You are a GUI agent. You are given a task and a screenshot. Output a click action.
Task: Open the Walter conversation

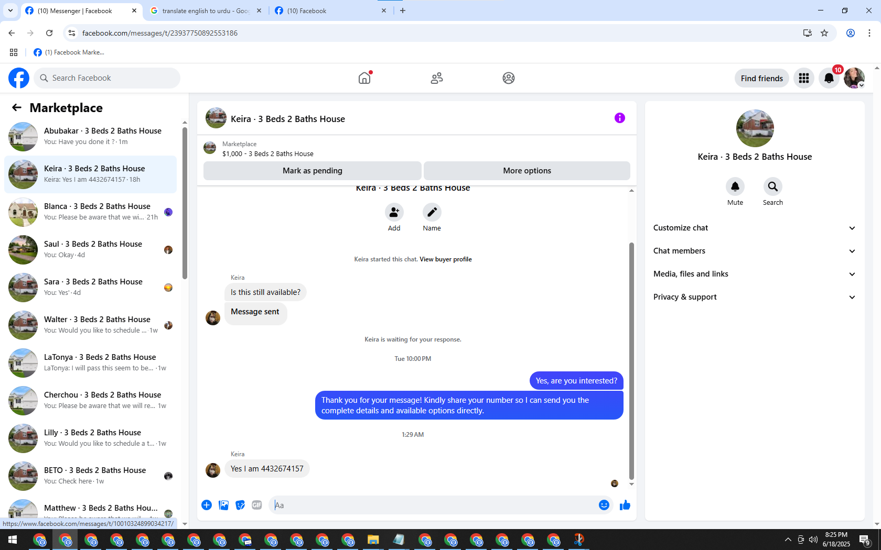90,325
